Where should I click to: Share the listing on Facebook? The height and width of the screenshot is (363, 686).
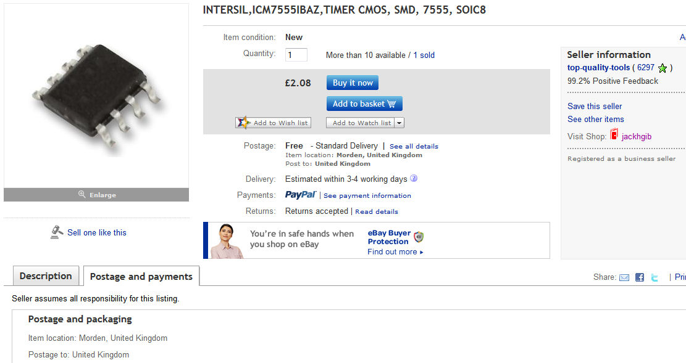pyautogui.click(x=640, y=277)
